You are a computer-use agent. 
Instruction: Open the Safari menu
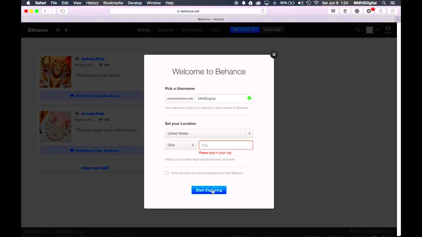click(41, 3)
